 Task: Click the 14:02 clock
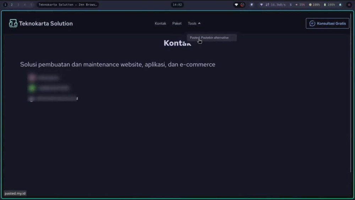[x=177, y=5]
